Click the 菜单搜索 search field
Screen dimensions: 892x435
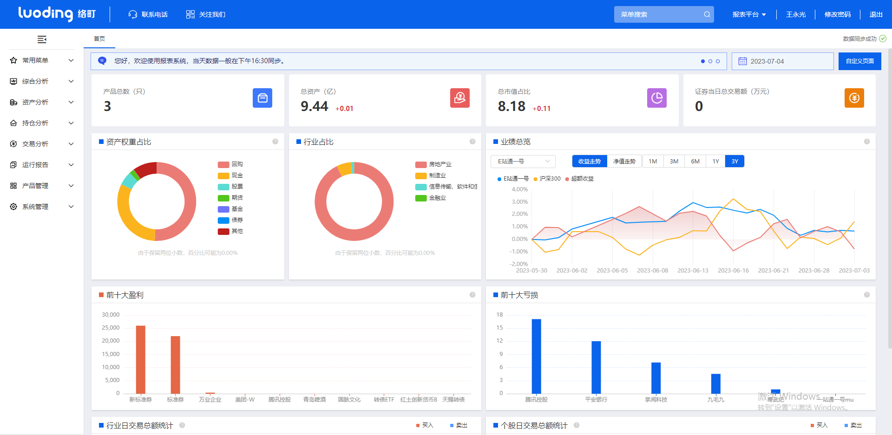point(664,14)
